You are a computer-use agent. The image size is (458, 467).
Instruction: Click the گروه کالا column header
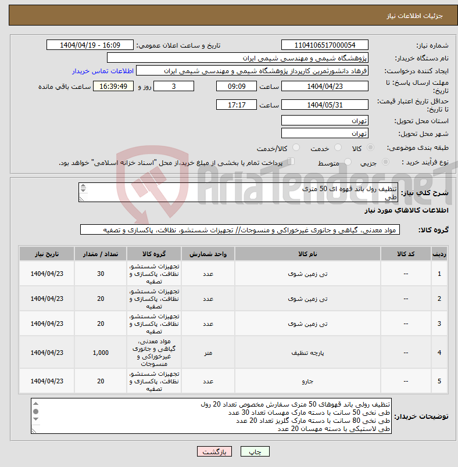click(x=154, y=254)
